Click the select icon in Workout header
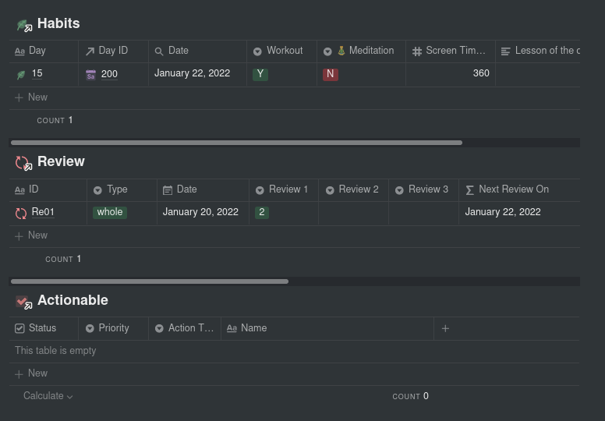 coord(257,51)
